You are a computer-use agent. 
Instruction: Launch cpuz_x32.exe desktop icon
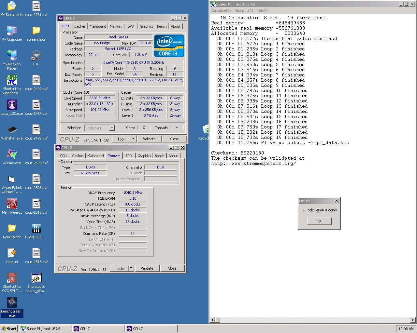pyautogui.click(x=12, y=108)
